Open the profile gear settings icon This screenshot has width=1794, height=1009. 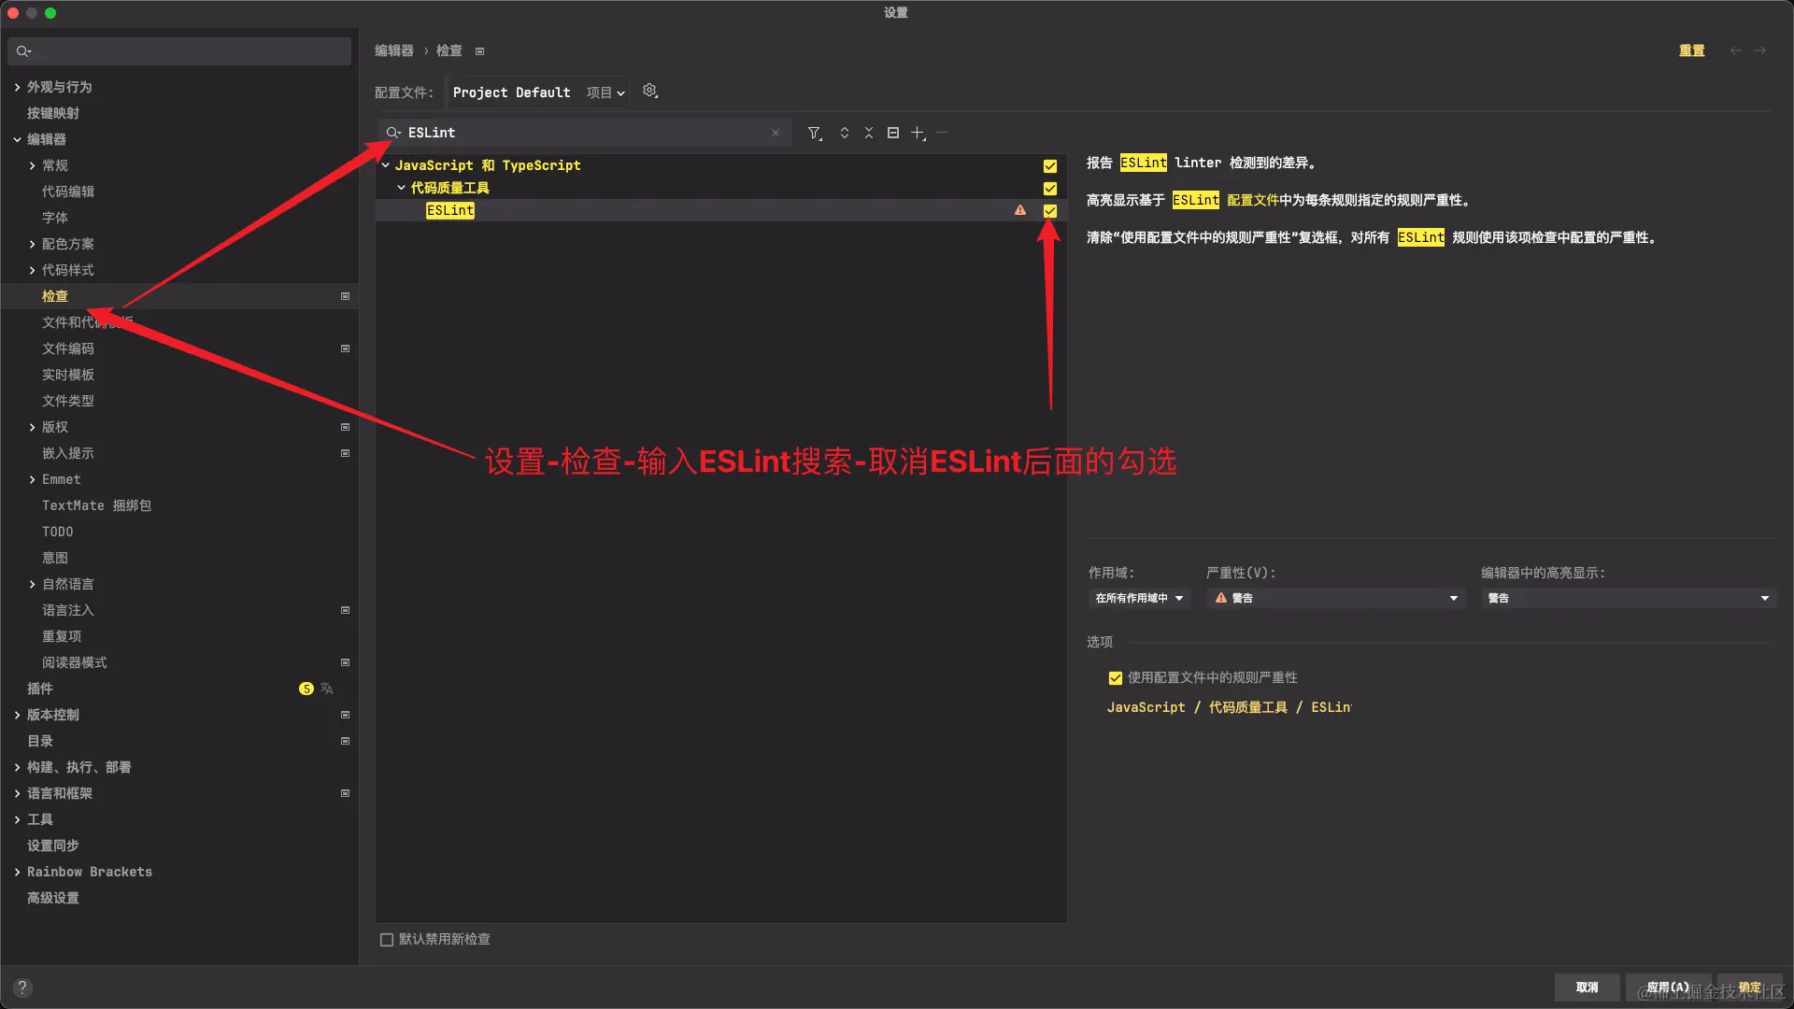(x=650, y=92)
